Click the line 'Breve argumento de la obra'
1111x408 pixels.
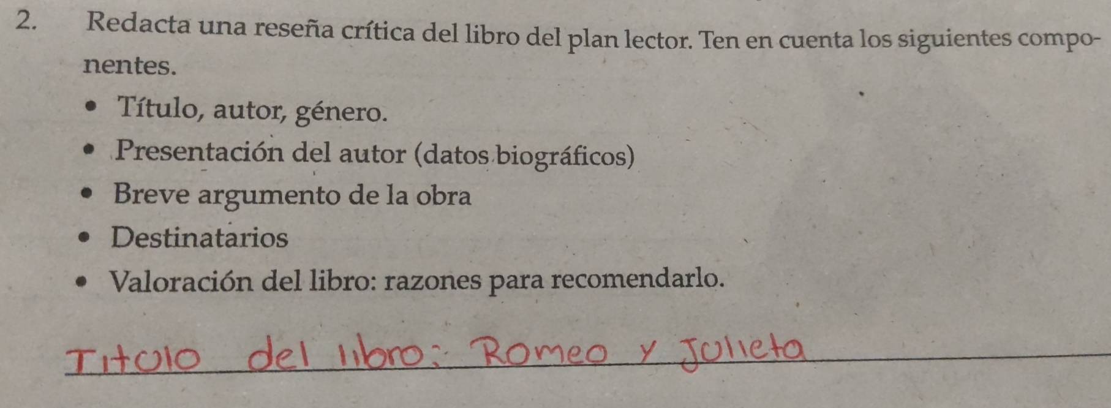(x=292, y=196)
